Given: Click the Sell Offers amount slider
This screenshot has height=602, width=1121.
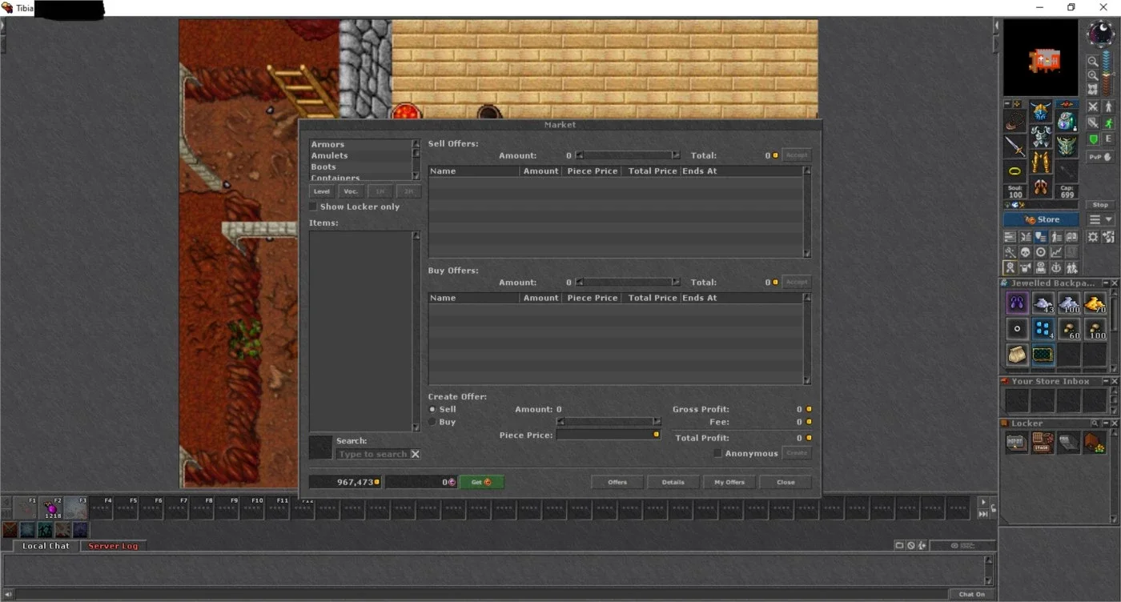Looking at the screenshot, I should [628, 155].
